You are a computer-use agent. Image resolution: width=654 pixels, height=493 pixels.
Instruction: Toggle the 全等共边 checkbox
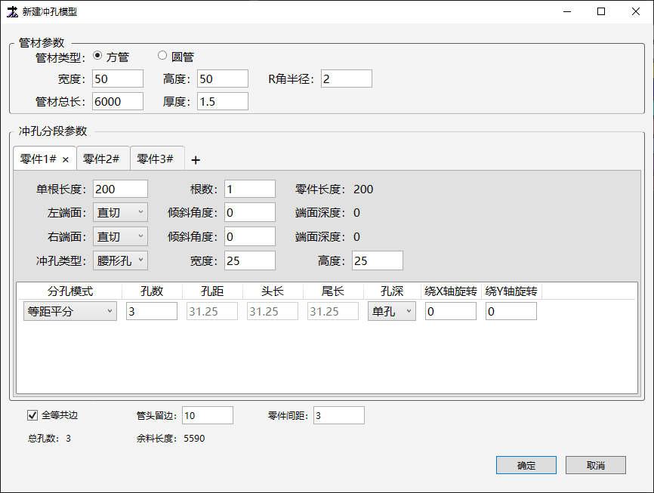(x=32, y=414)
